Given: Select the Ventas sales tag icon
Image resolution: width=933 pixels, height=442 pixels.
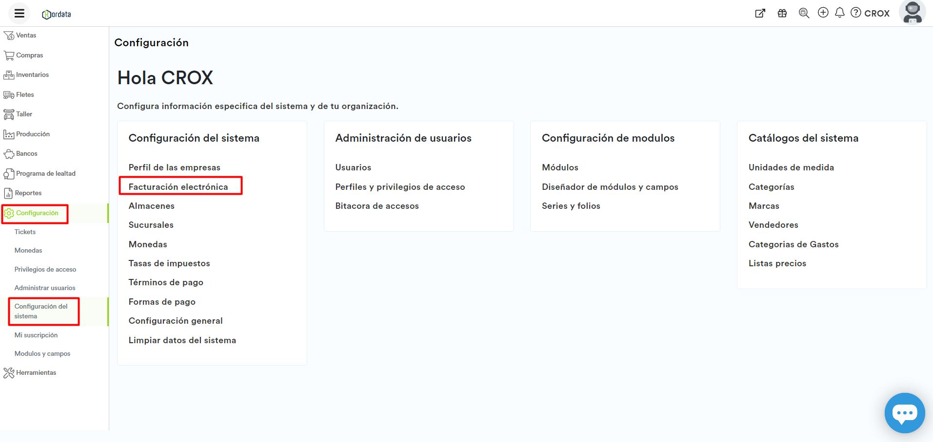Looking at the screenshot, I should pos(8,35).
